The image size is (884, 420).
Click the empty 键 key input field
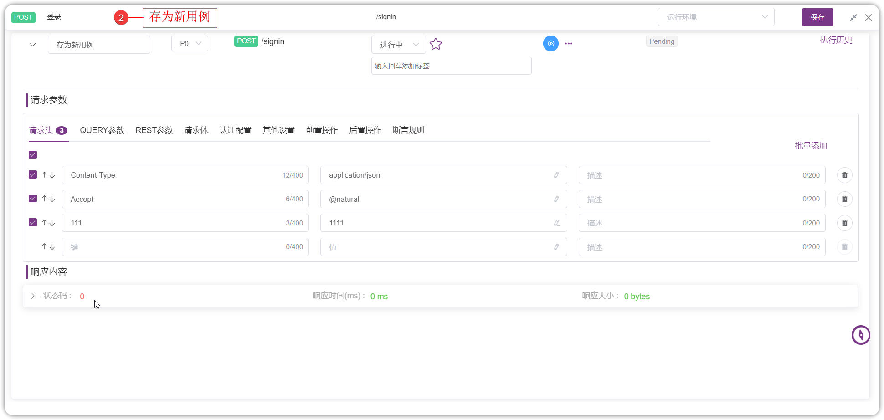pyautogui.click(x=185, y=247)
